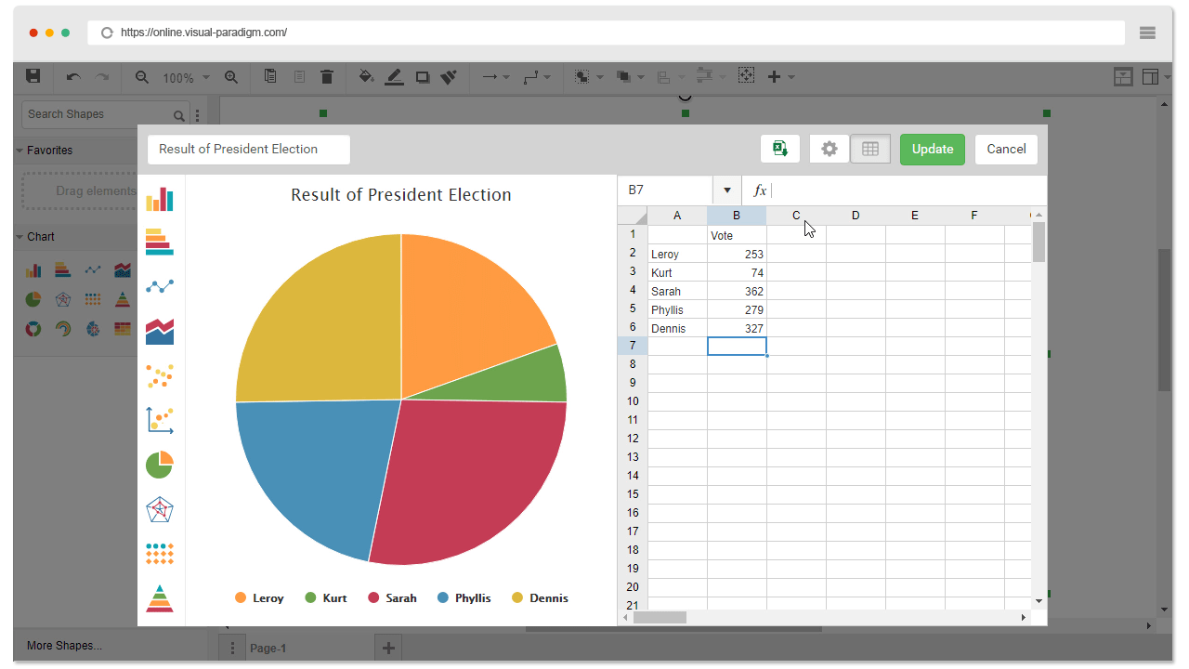Add a new page with plus button
This screenshot has width=1189, height=669.
[388, 649]
